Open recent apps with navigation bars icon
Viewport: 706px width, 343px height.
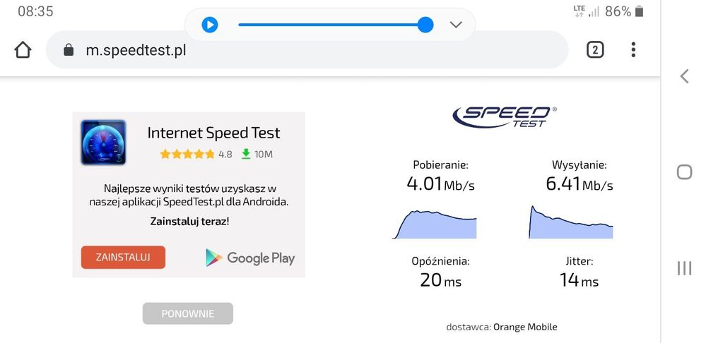(x=683, y=267)
